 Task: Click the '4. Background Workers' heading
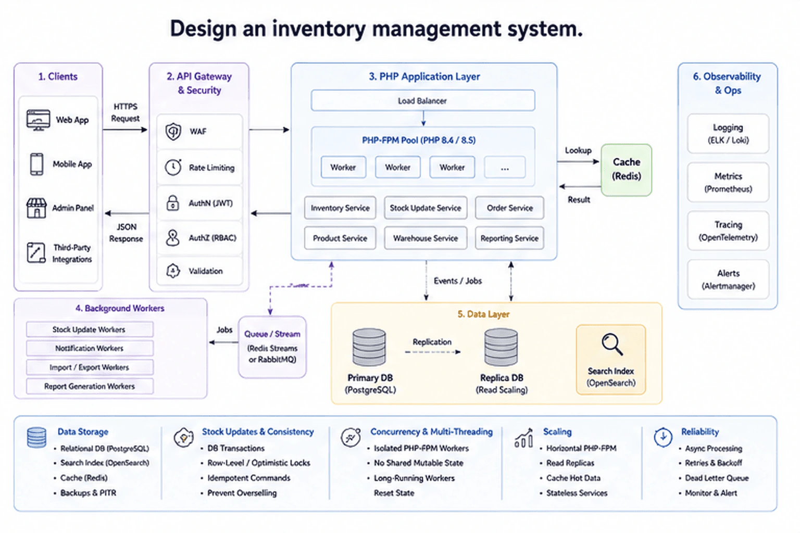120,308
